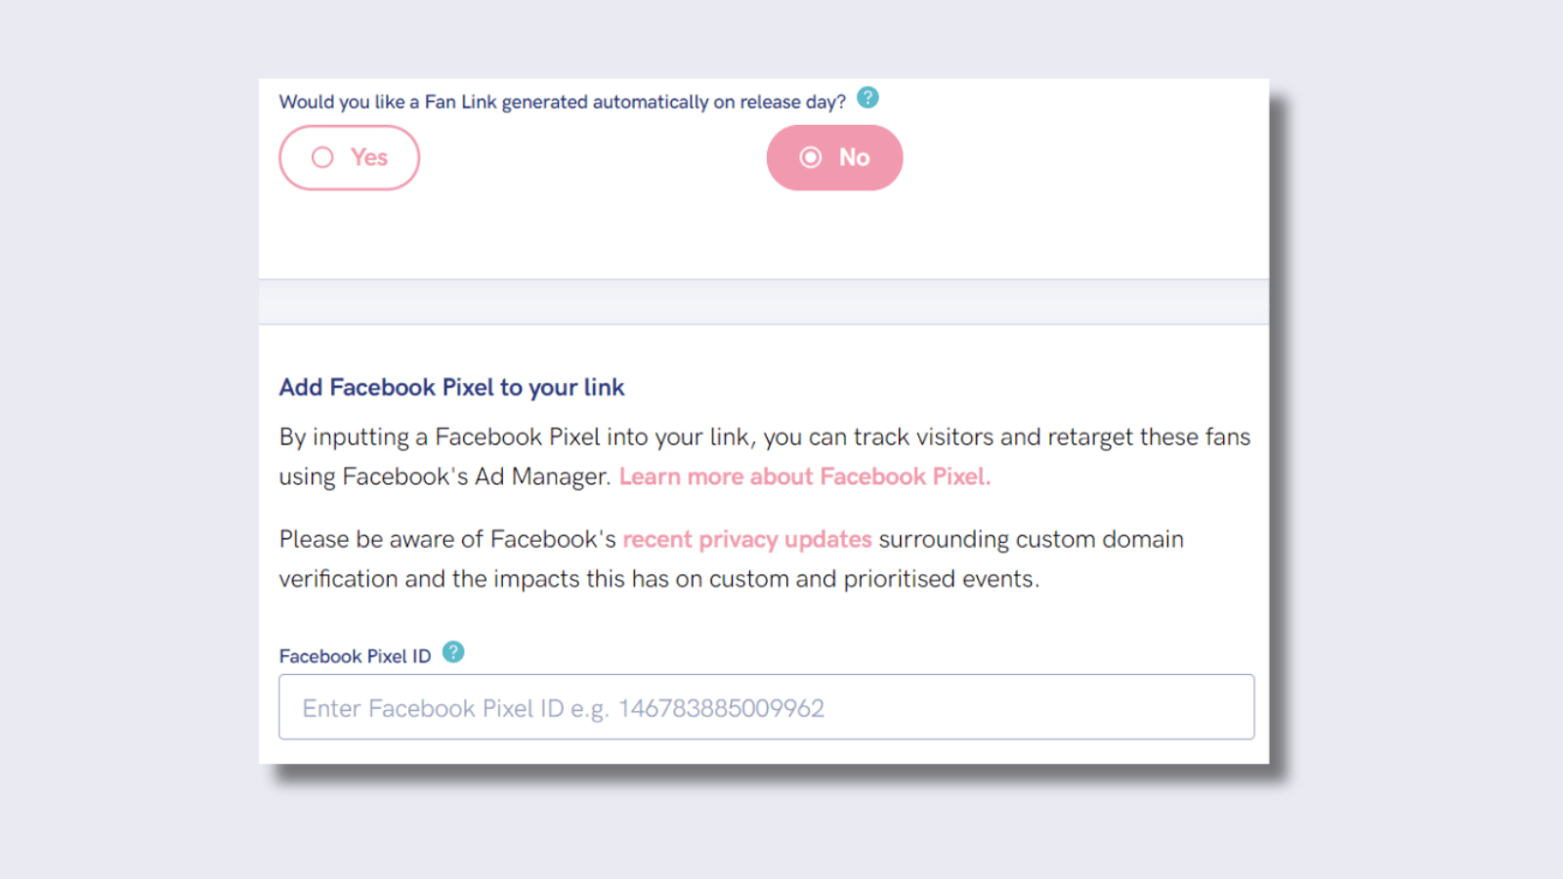Click the Fan Link release day question text

tap(565, 102)
